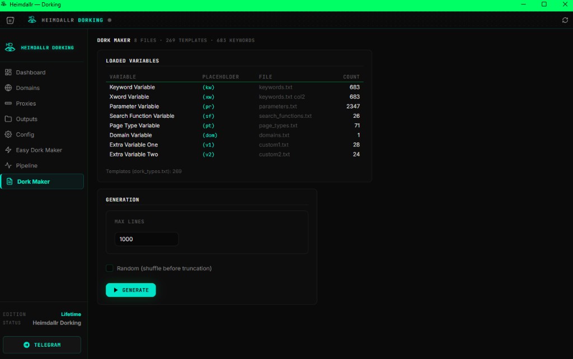The width and height of the screenshot is (573, 359).
Task: Click the custom2.txt file name
Action: (274, 154)
